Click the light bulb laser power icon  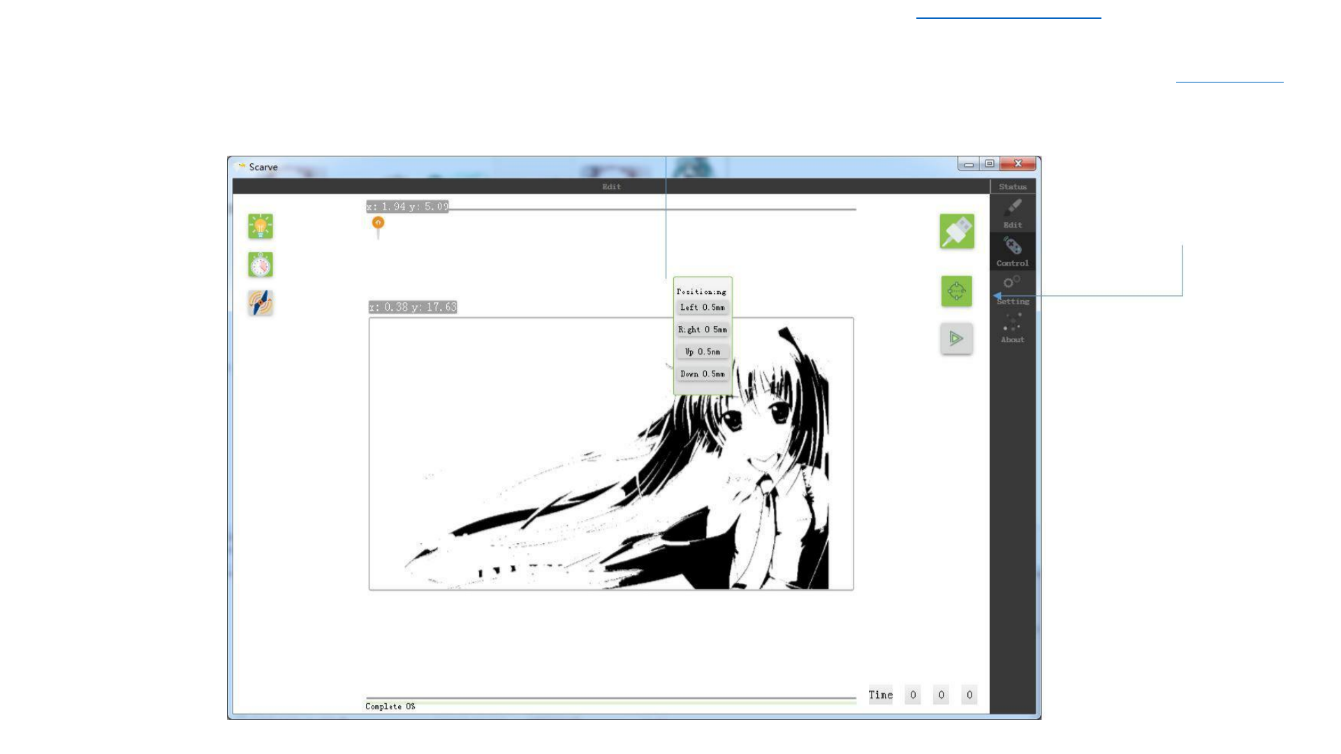click(261, 226)
